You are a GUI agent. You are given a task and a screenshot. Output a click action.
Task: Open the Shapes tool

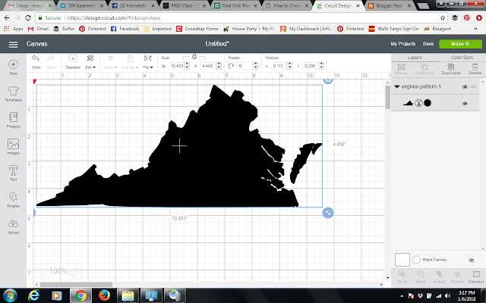pos(13,200)
